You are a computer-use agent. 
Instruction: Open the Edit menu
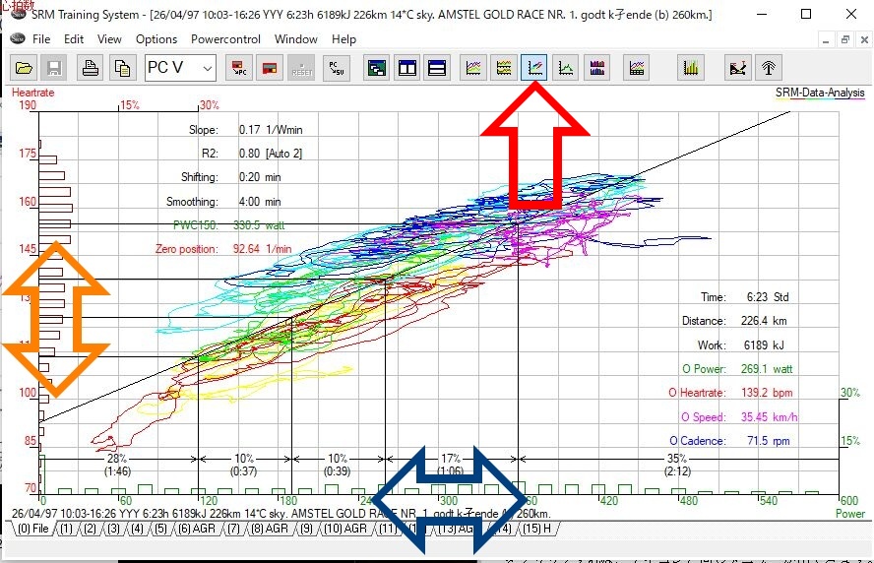click(74, 39)
